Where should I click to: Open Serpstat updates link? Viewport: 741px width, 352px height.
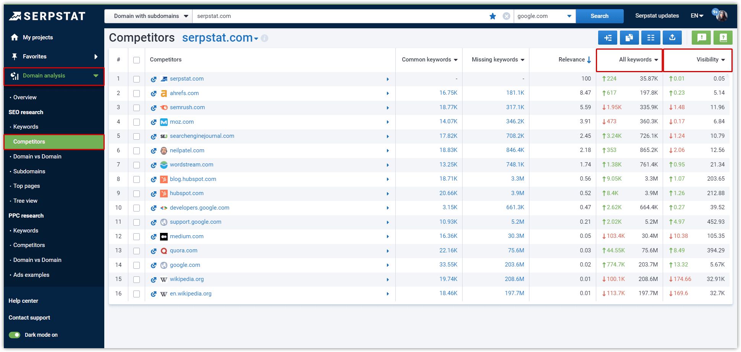657,16
